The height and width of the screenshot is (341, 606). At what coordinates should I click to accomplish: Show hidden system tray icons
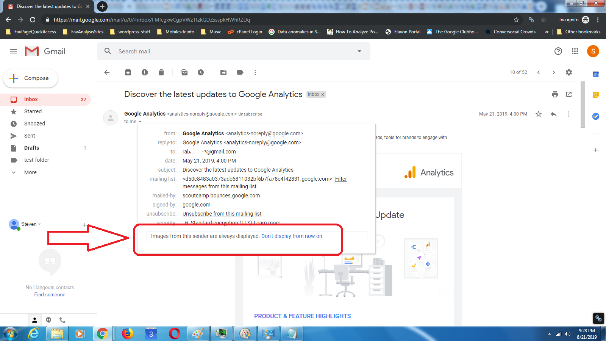click(x=549, y=334)
